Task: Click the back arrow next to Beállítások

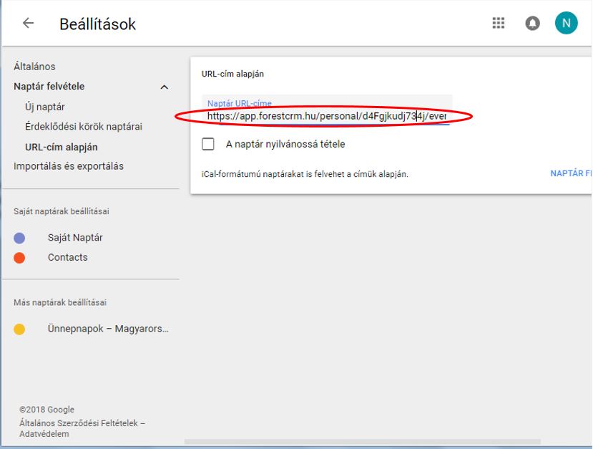Action: pos(28,23)
